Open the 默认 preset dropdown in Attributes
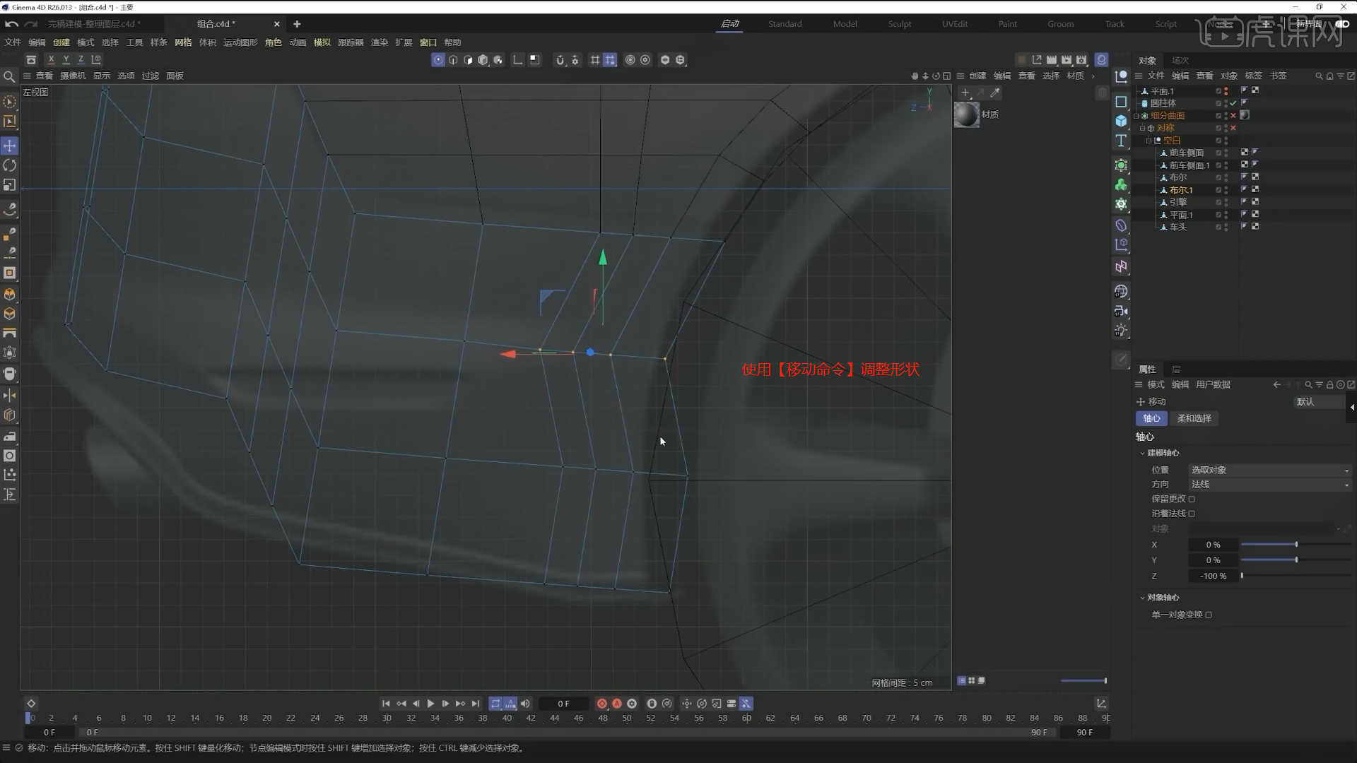 (1319, 402)
